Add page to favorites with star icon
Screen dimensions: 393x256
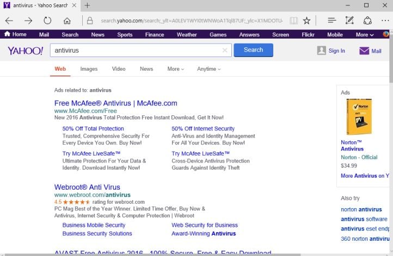(306, 21)
